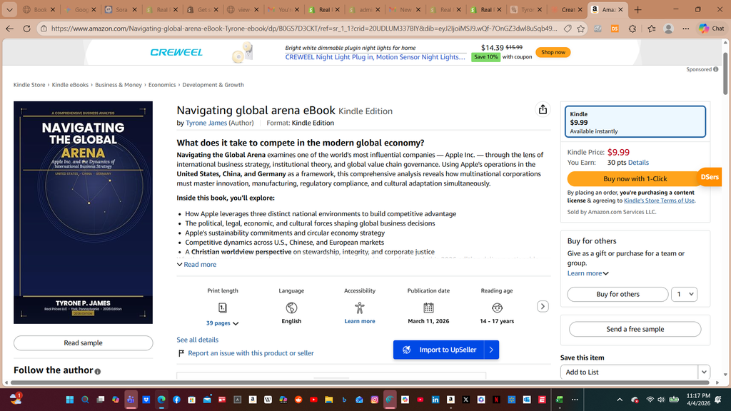Click the Kindle eBooks breadcrumb
731x411 pixels.
coord(70,85)
